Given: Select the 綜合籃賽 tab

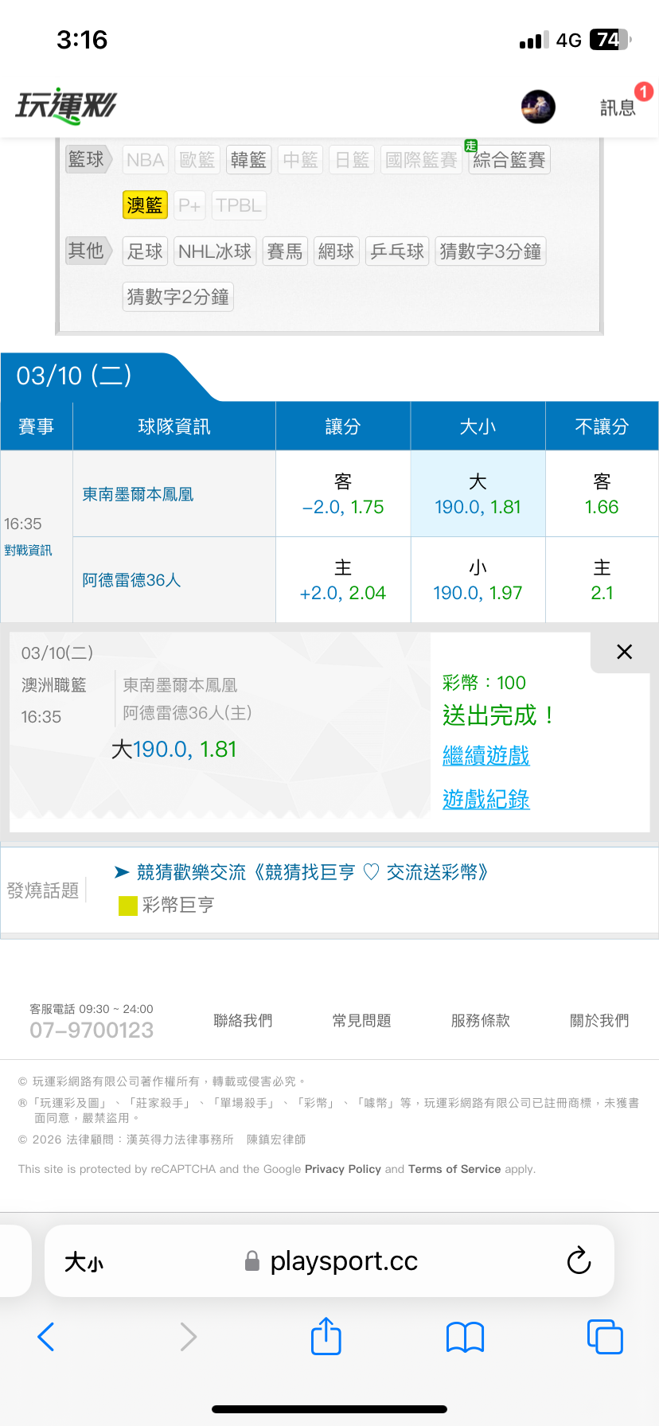Looking at the screenshot, I should click(x=509, y=160).
